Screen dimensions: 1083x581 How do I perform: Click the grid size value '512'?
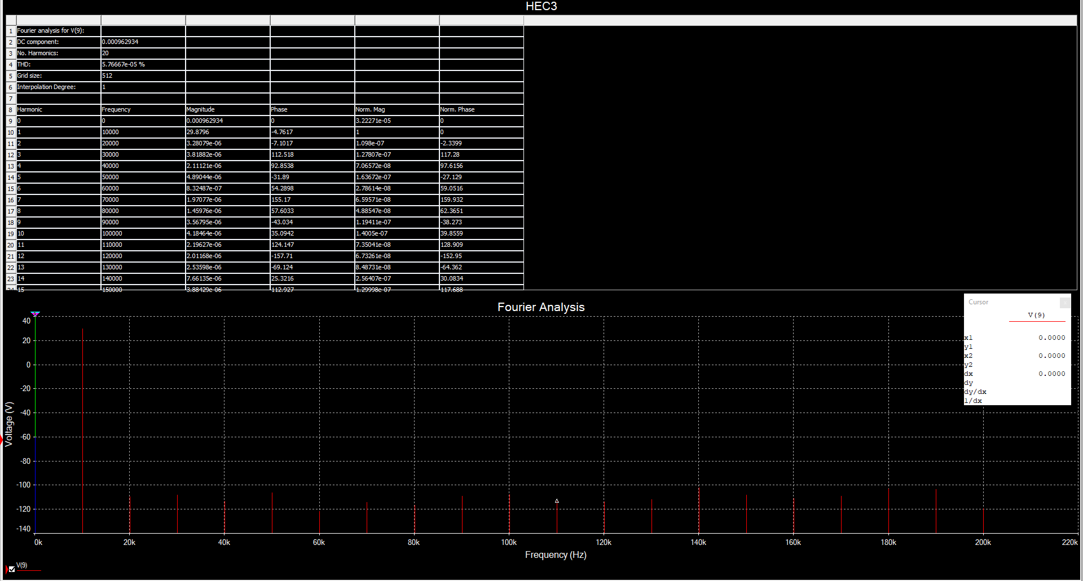coord(143,76)
